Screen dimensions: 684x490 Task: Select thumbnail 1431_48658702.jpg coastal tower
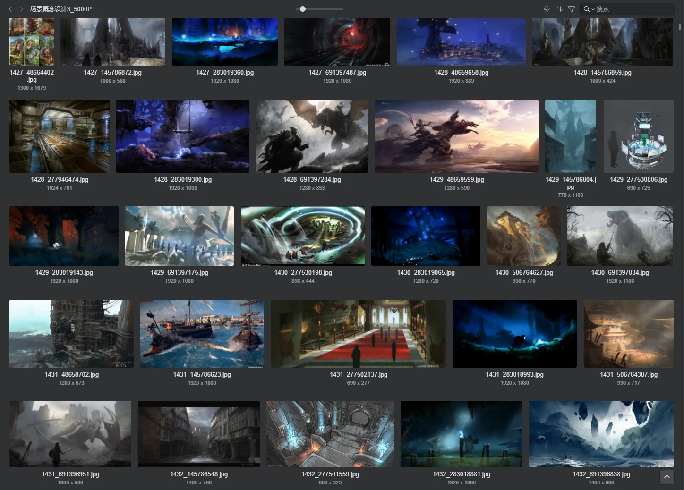click(x=71, y=334)
